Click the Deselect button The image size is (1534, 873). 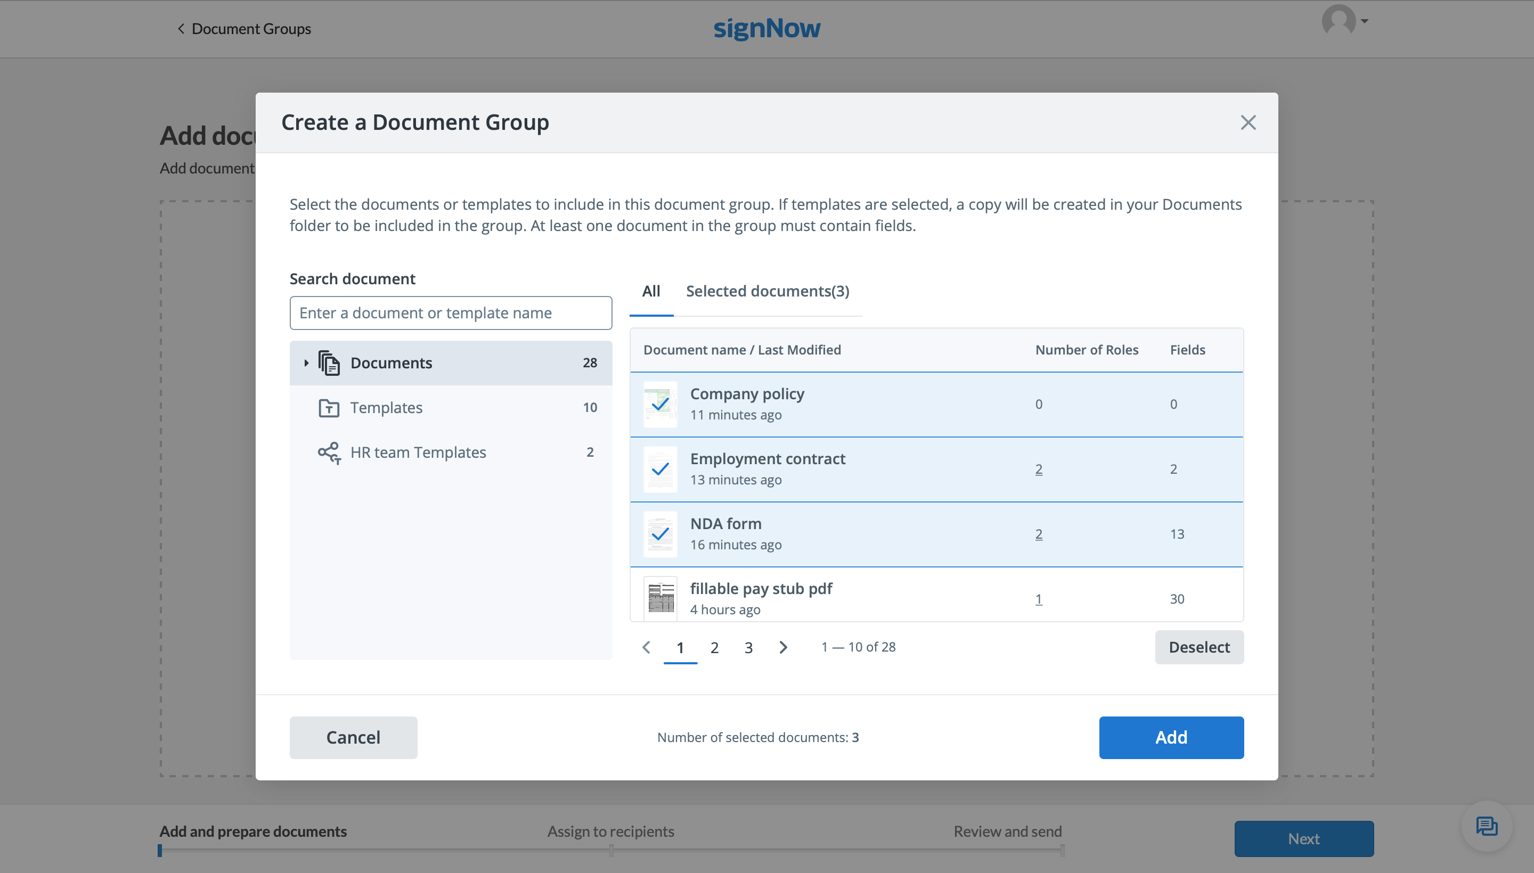click(1198, 647)
